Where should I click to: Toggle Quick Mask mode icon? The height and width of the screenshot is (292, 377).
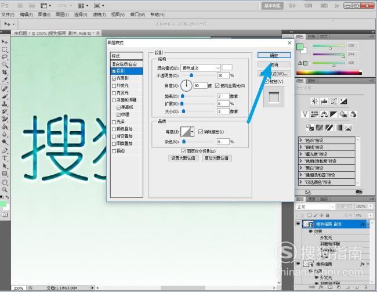coord(5,215)
